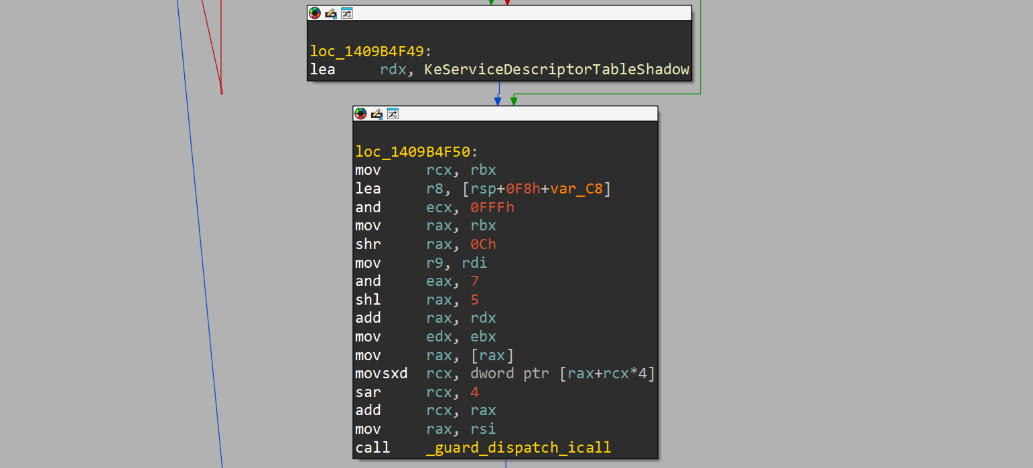Select the 'mov rax, rbx' instruction

coord(426,226)
